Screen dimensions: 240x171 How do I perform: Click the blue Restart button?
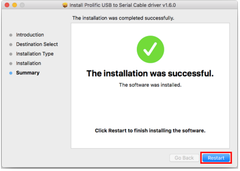coord(216,158)
